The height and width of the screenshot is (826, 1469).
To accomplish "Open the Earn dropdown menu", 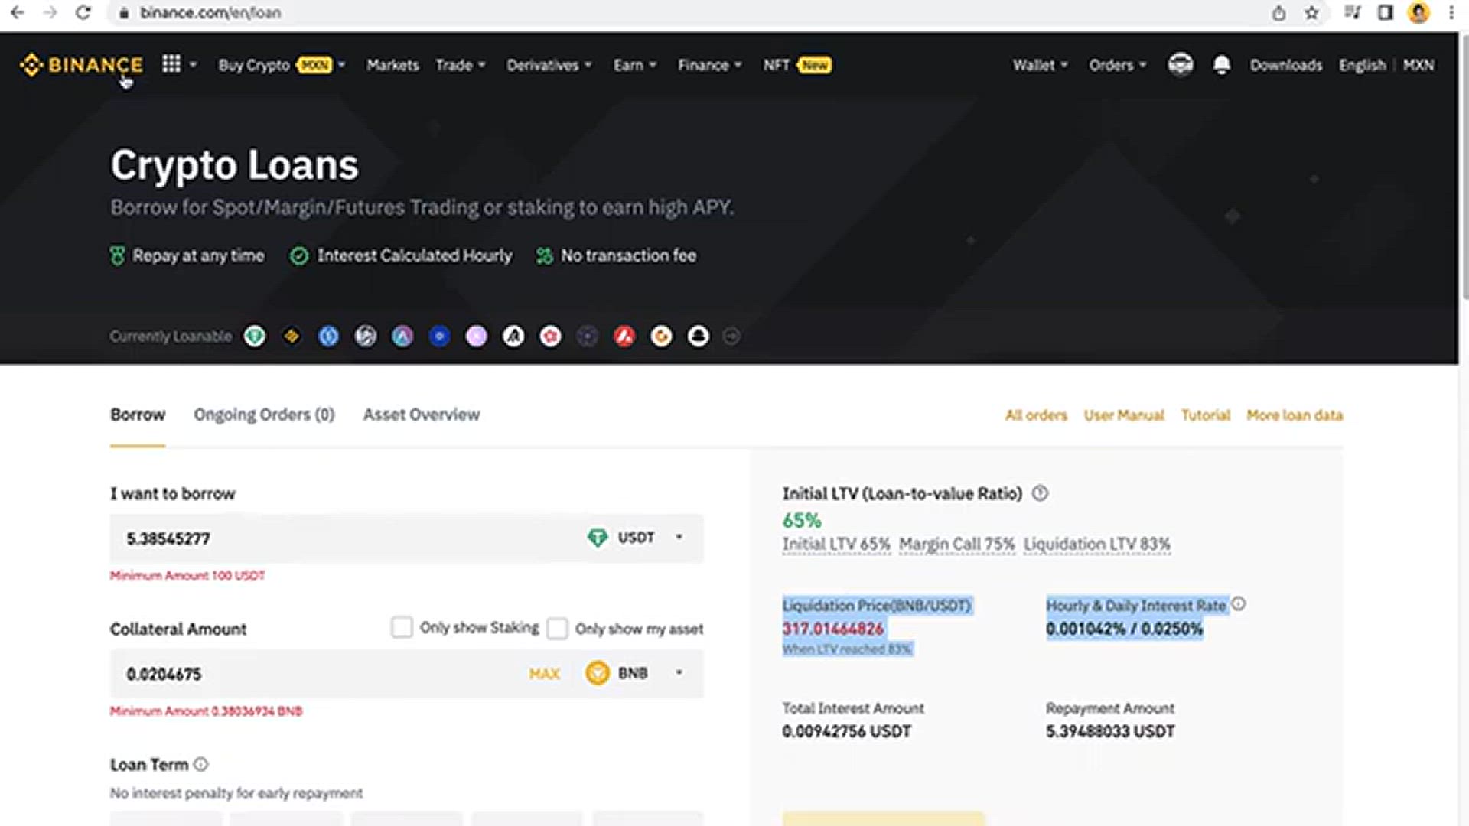I will (x=635, y=65).
